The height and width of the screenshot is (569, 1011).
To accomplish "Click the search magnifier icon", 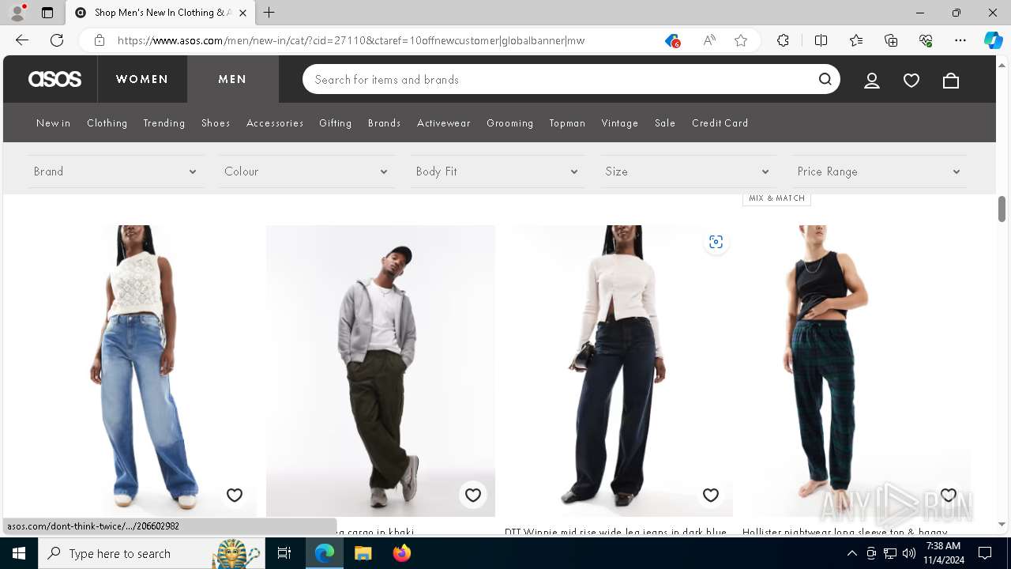I will 825,79.
